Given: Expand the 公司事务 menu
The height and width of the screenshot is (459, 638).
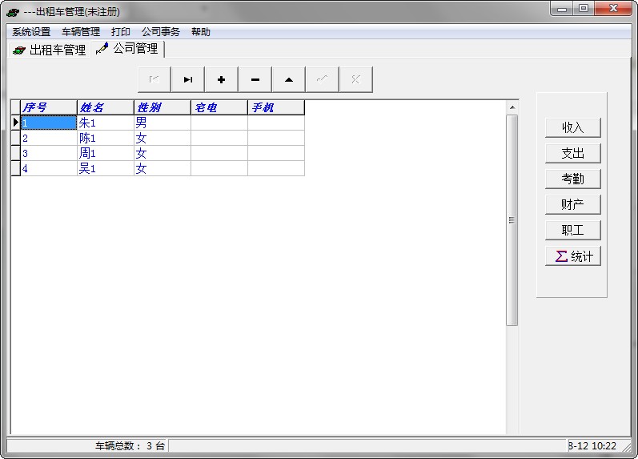Looking at the screenshot, I should pos(161,32).
